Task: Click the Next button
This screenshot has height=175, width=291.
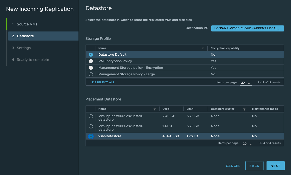Action: [275, 166]
